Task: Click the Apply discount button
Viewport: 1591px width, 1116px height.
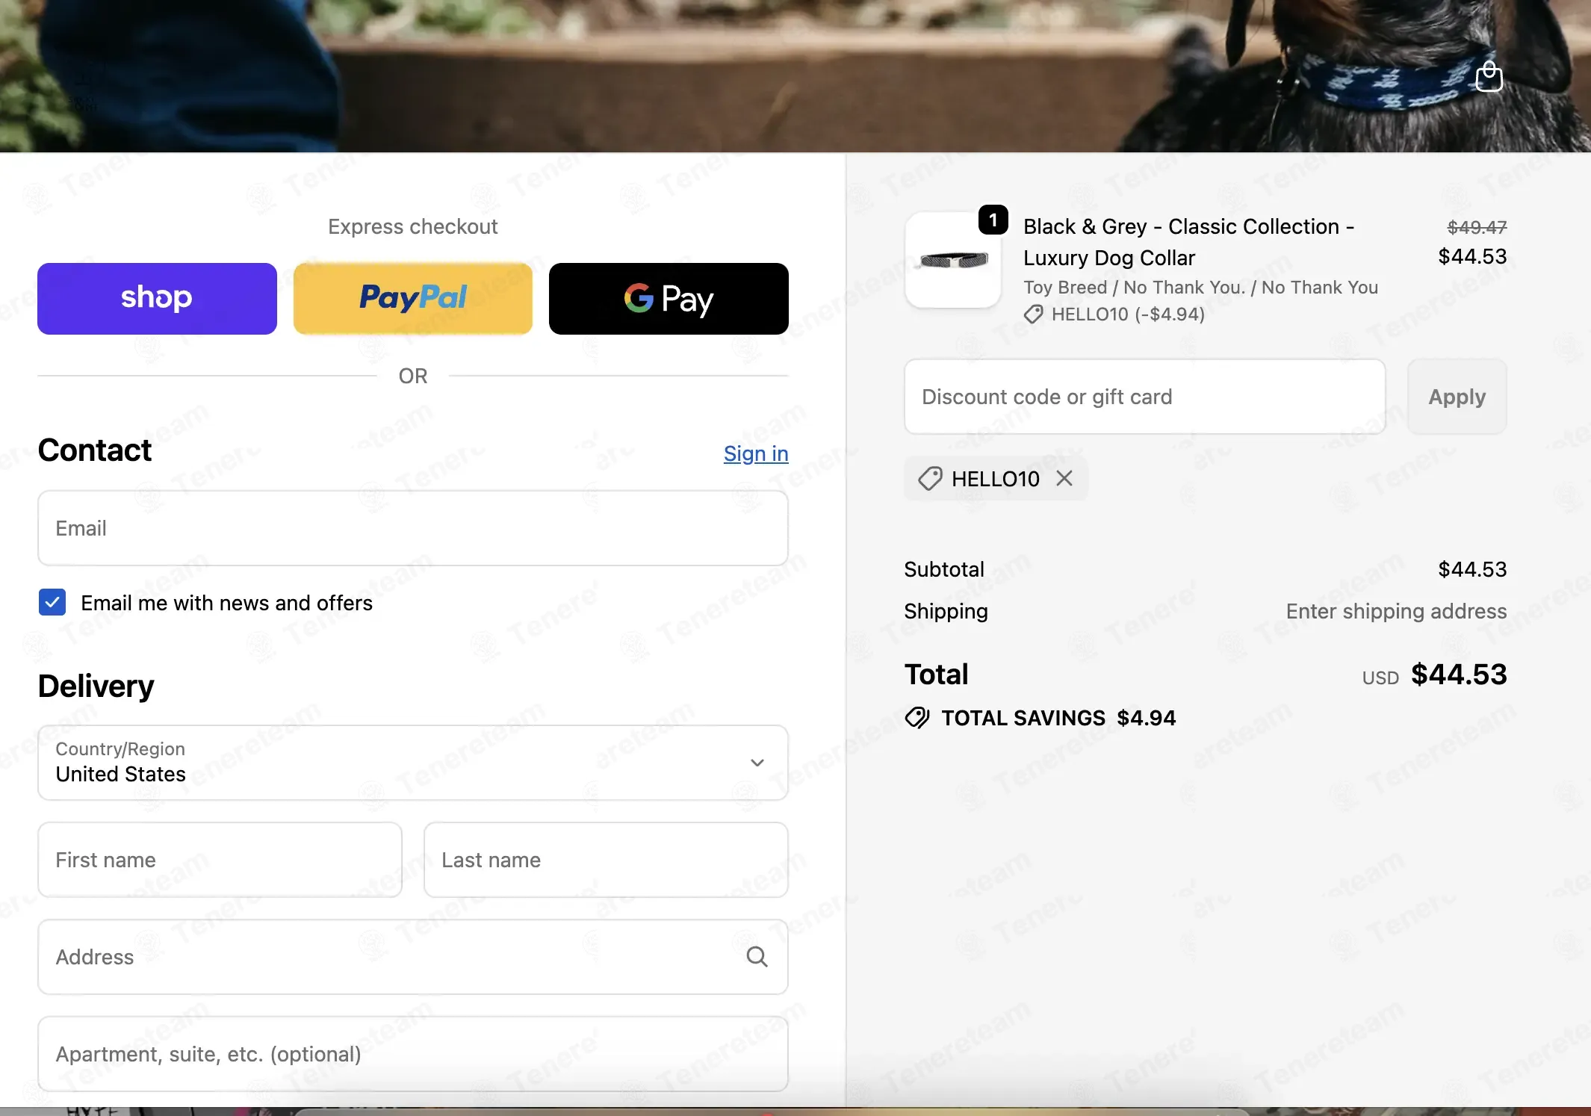Action: tap(1457, 397)
